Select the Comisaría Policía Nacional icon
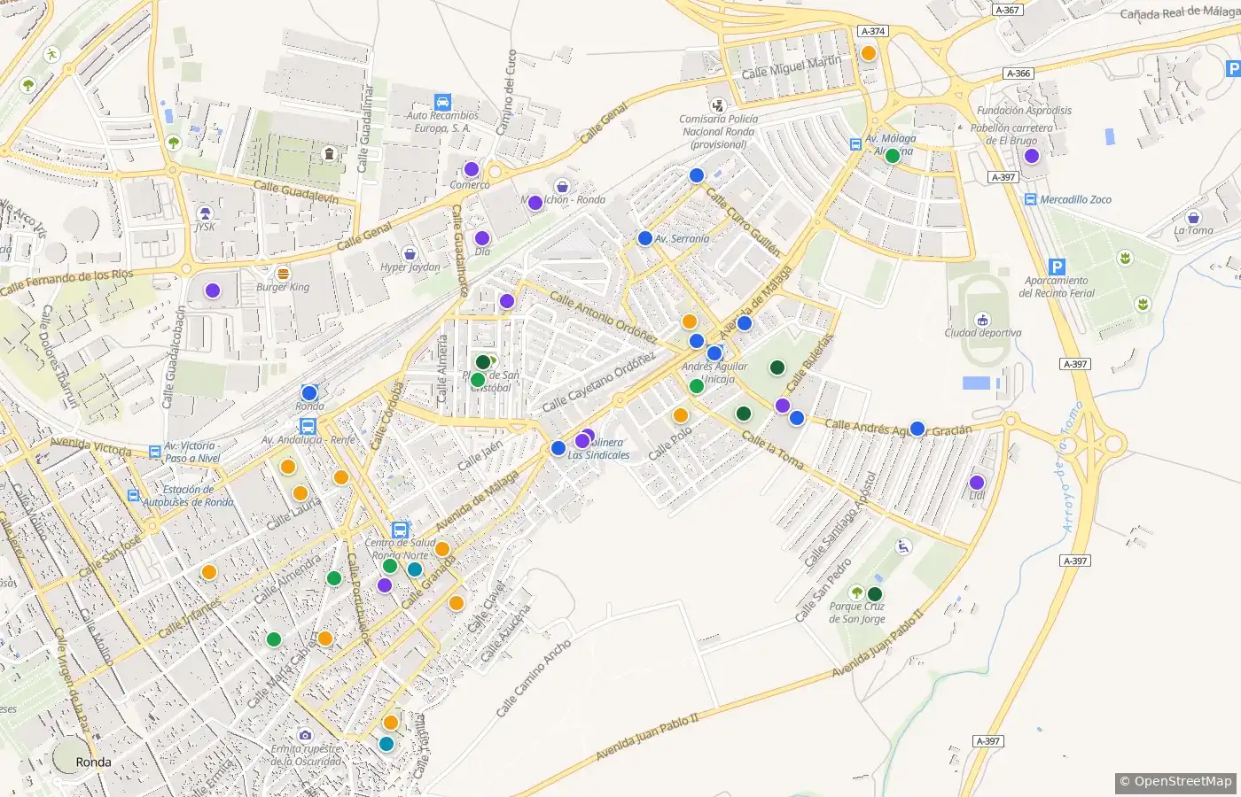 click(718, 106)
